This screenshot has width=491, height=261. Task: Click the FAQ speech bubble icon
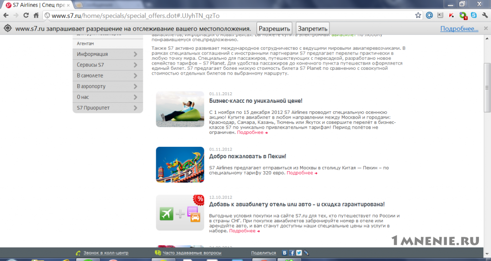(x=158, y=253)
